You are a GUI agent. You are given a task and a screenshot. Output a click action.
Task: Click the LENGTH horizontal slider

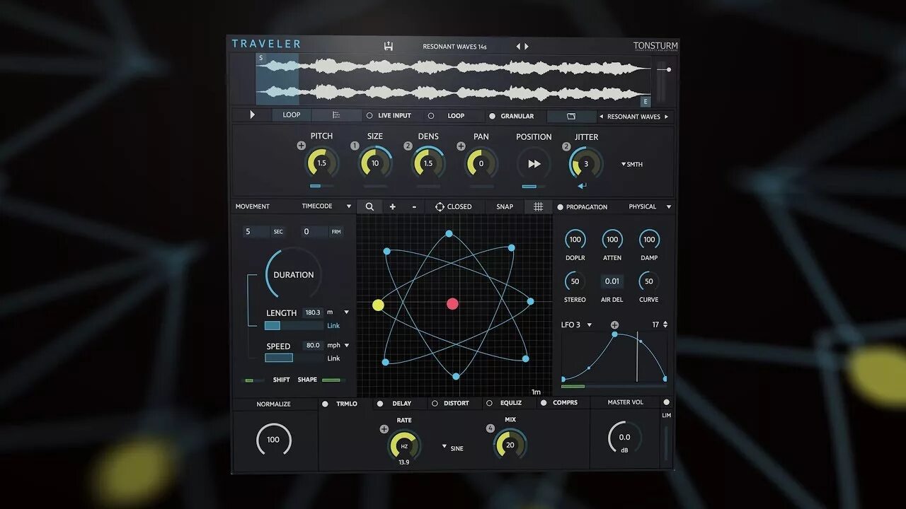coord(294,325)
